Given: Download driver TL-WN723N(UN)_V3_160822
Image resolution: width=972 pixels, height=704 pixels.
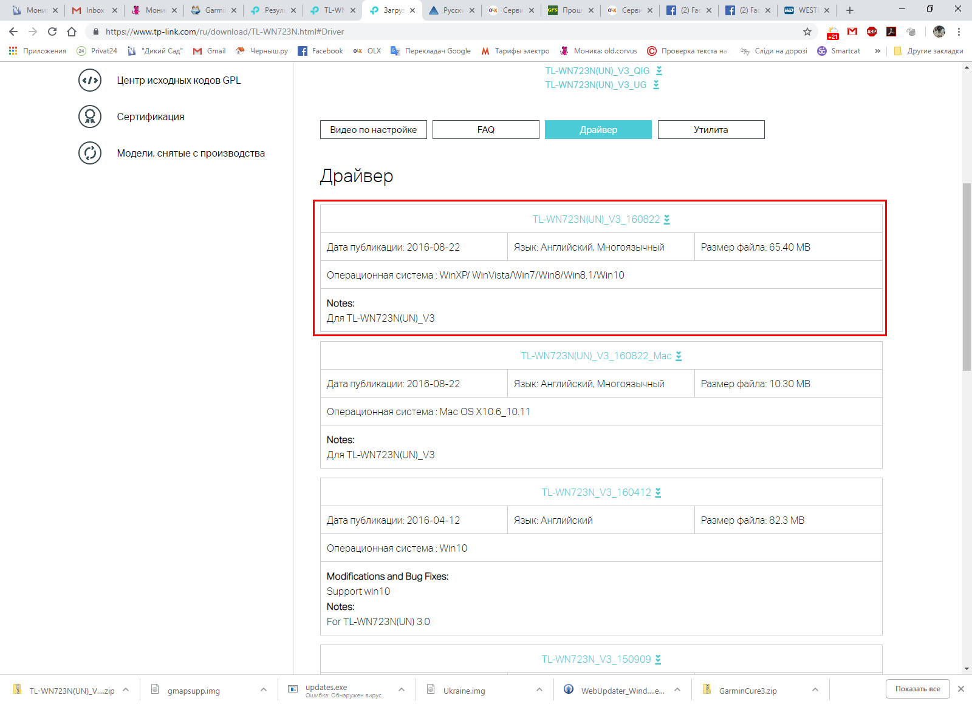Looking at the screenshot, I should tap(596, 220).
